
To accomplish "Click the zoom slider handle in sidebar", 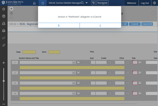I will tap(4, 81).
